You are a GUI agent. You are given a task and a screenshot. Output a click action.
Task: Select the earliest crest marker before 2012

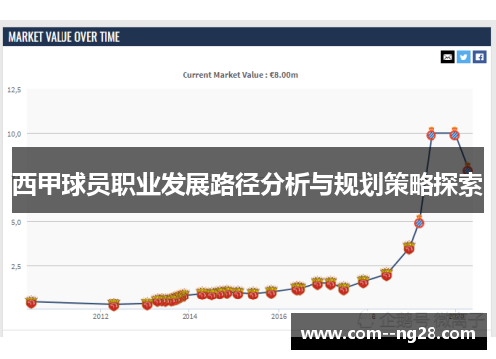pos(31,301)
